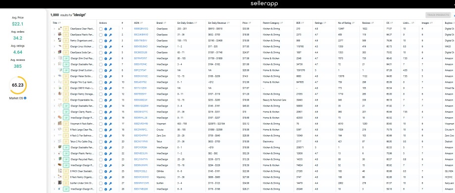Image resolution: width=455 pixels, height=193 pixels.
Task: Click row 2 product thumbnail image
Action: tap(60, 35)
